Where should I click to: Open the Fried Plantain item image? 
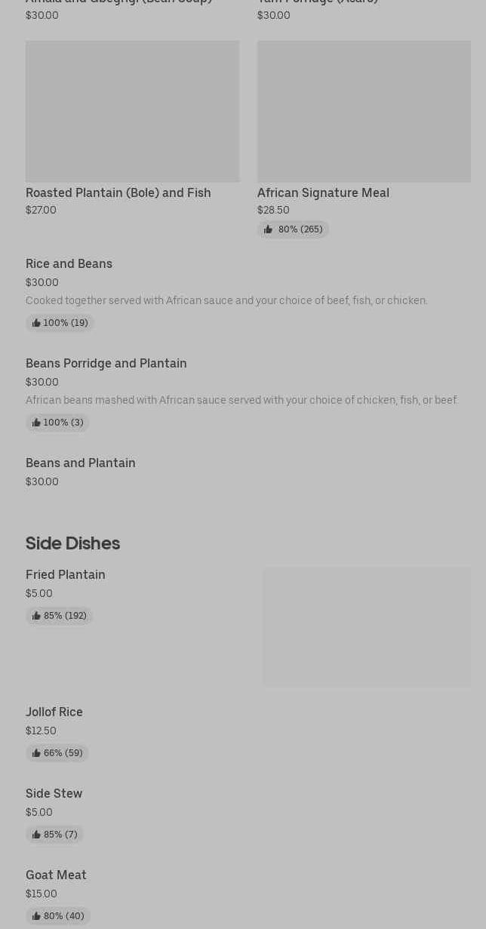(366, 626)
